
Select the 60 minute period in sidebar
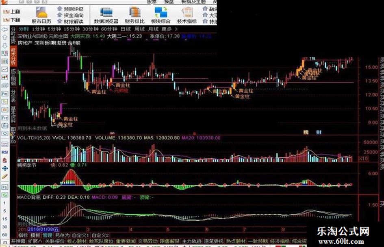coord(4,235)
